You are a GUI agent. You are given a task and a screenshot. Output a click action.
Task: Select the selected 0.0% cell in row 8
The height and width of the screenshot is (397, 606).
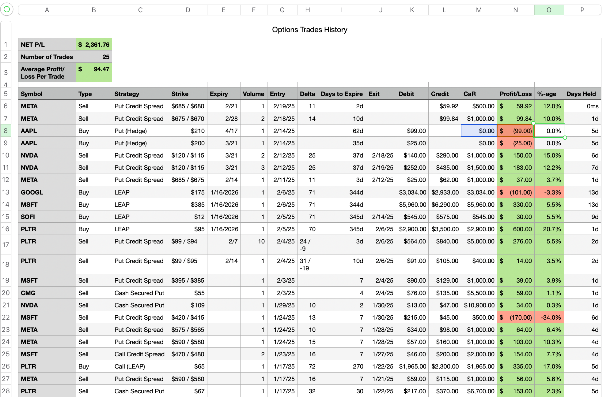coord(549,131)
